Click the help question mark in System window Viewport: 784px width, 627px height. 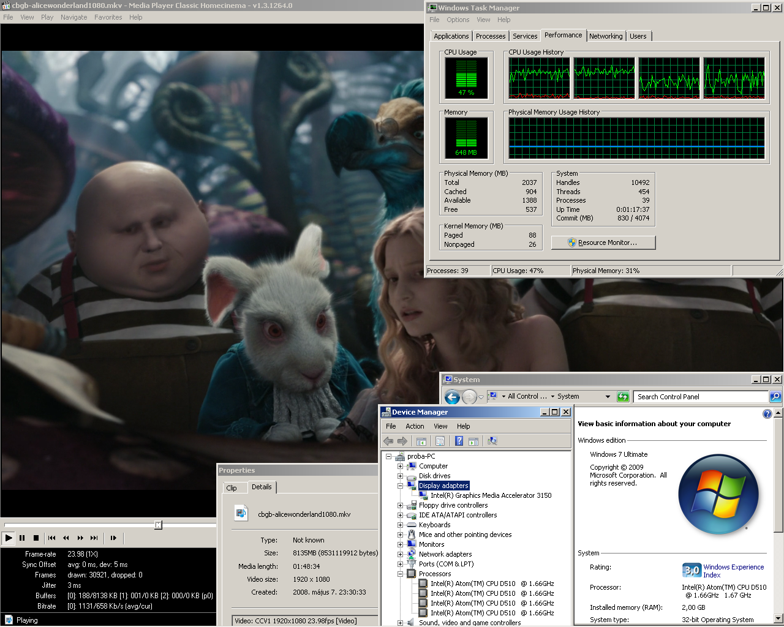click(767, 414)
